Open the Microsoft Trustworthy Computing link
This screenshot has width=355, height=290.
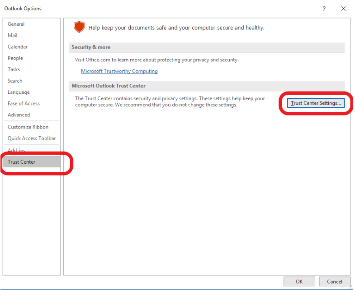[x=119, y=71]
